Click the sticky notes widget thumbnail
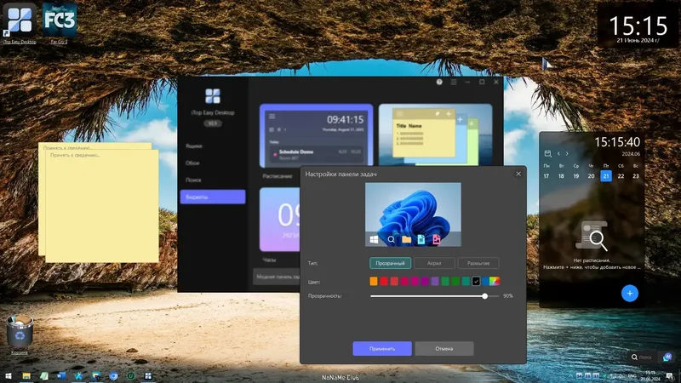Screen dimensions: 681x383 pyautogui.click(x=436, y=134)
